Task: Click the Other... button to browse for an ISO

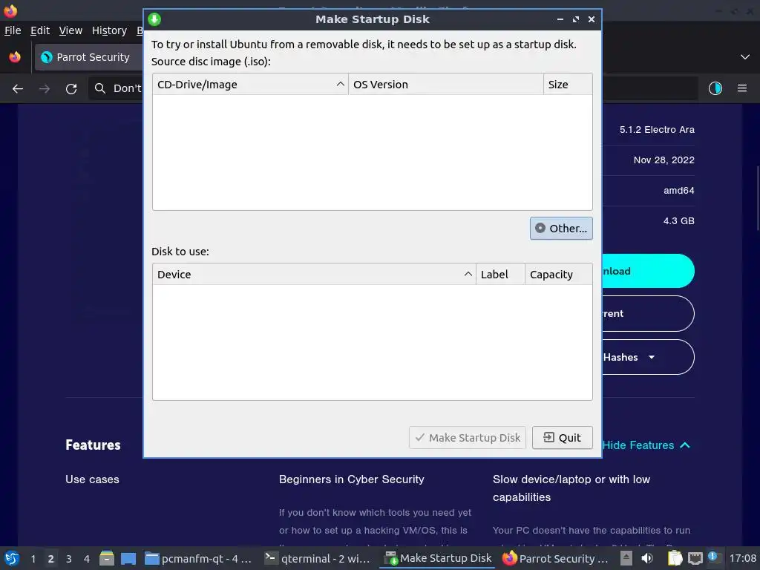Action: (x=561, y=229)
